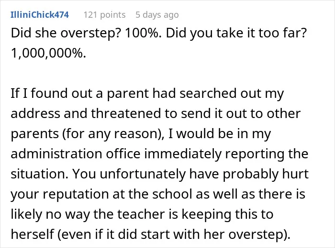Click the words 'send it out to other'

click(x=241, y=113)
